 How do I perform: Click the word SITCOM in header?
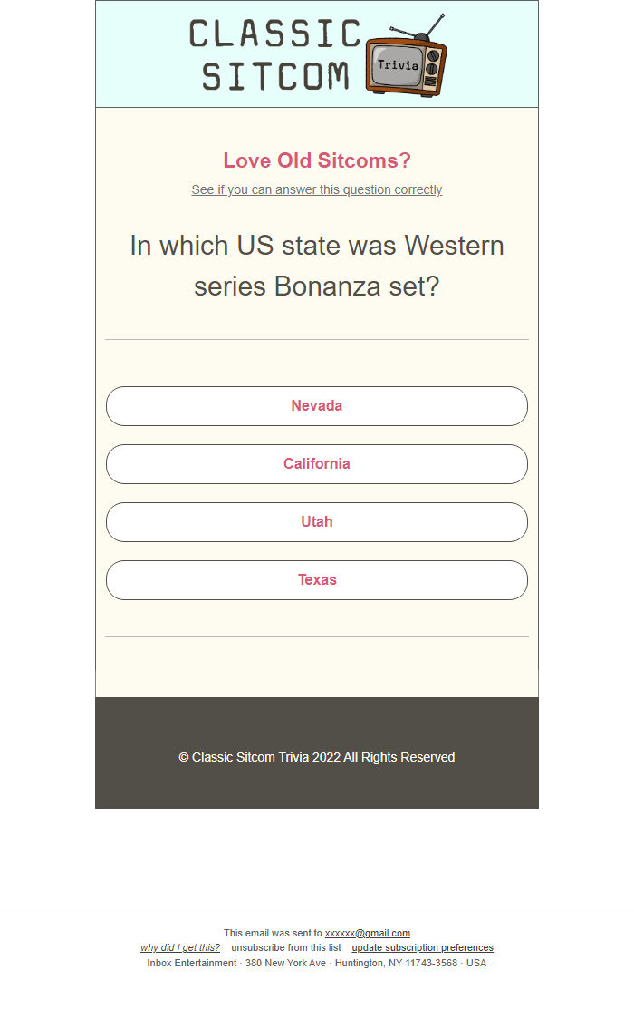[x=275, y=76]
